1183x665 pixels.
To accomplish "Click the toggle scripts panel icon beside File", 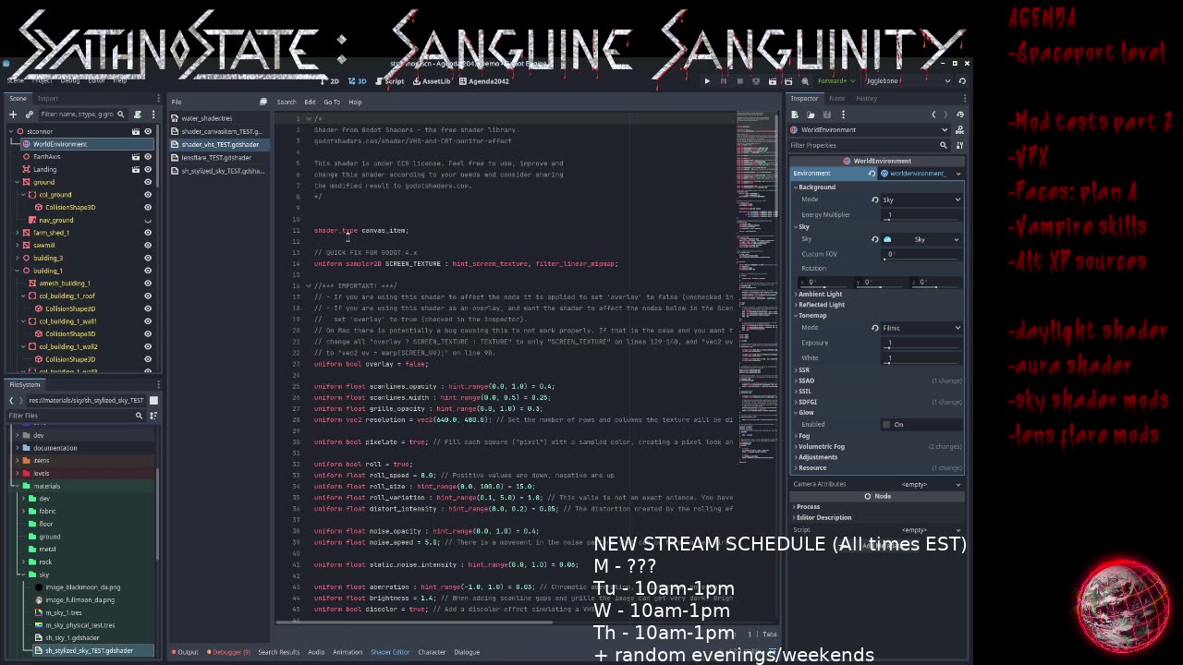I will 263,102.
